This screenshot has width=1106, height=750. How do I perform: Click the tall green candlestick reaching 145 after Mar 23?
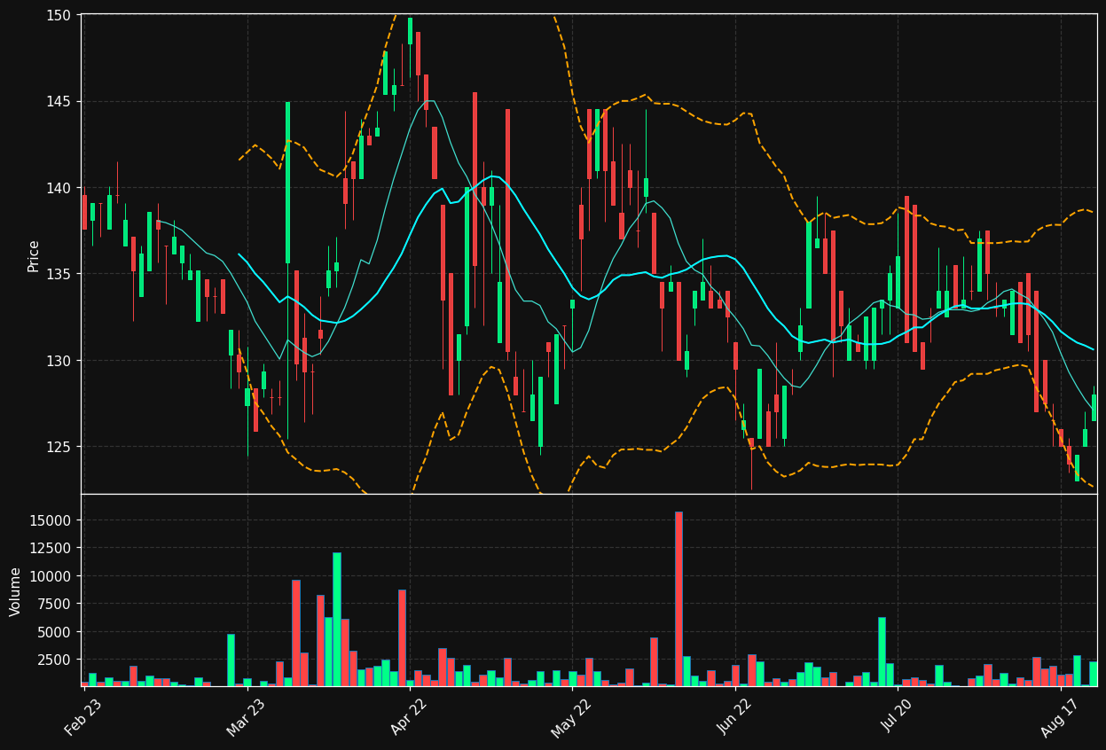click(287, 183)
